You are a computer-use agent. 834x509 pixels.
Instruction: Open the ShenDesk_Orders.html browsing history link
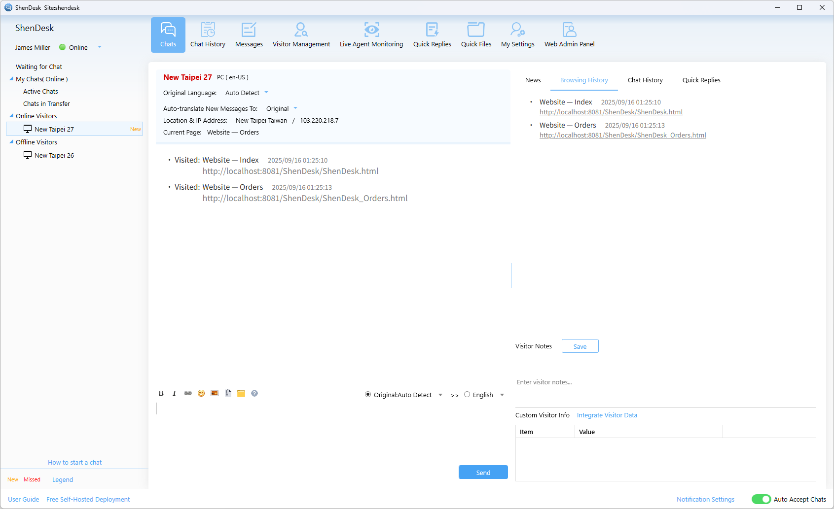(x=622, y=136)
